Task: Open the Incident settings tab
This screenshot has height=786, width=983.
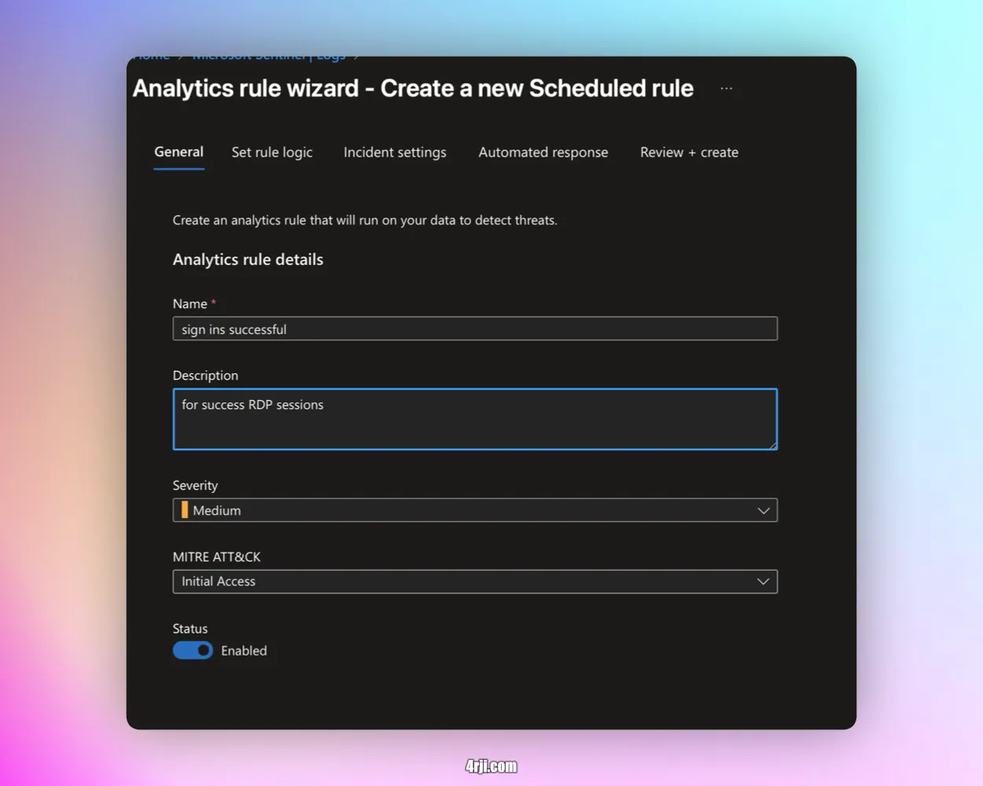Action: [395, 152]
